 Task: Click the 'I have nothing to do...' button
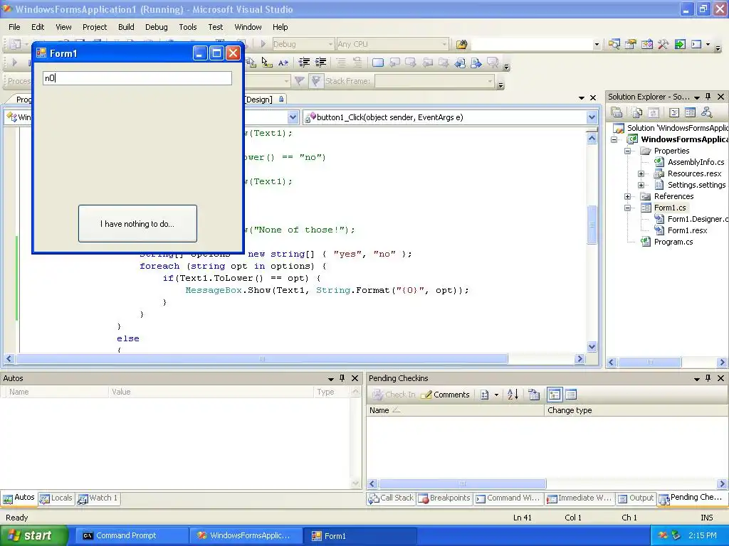(x=137, y=224)
